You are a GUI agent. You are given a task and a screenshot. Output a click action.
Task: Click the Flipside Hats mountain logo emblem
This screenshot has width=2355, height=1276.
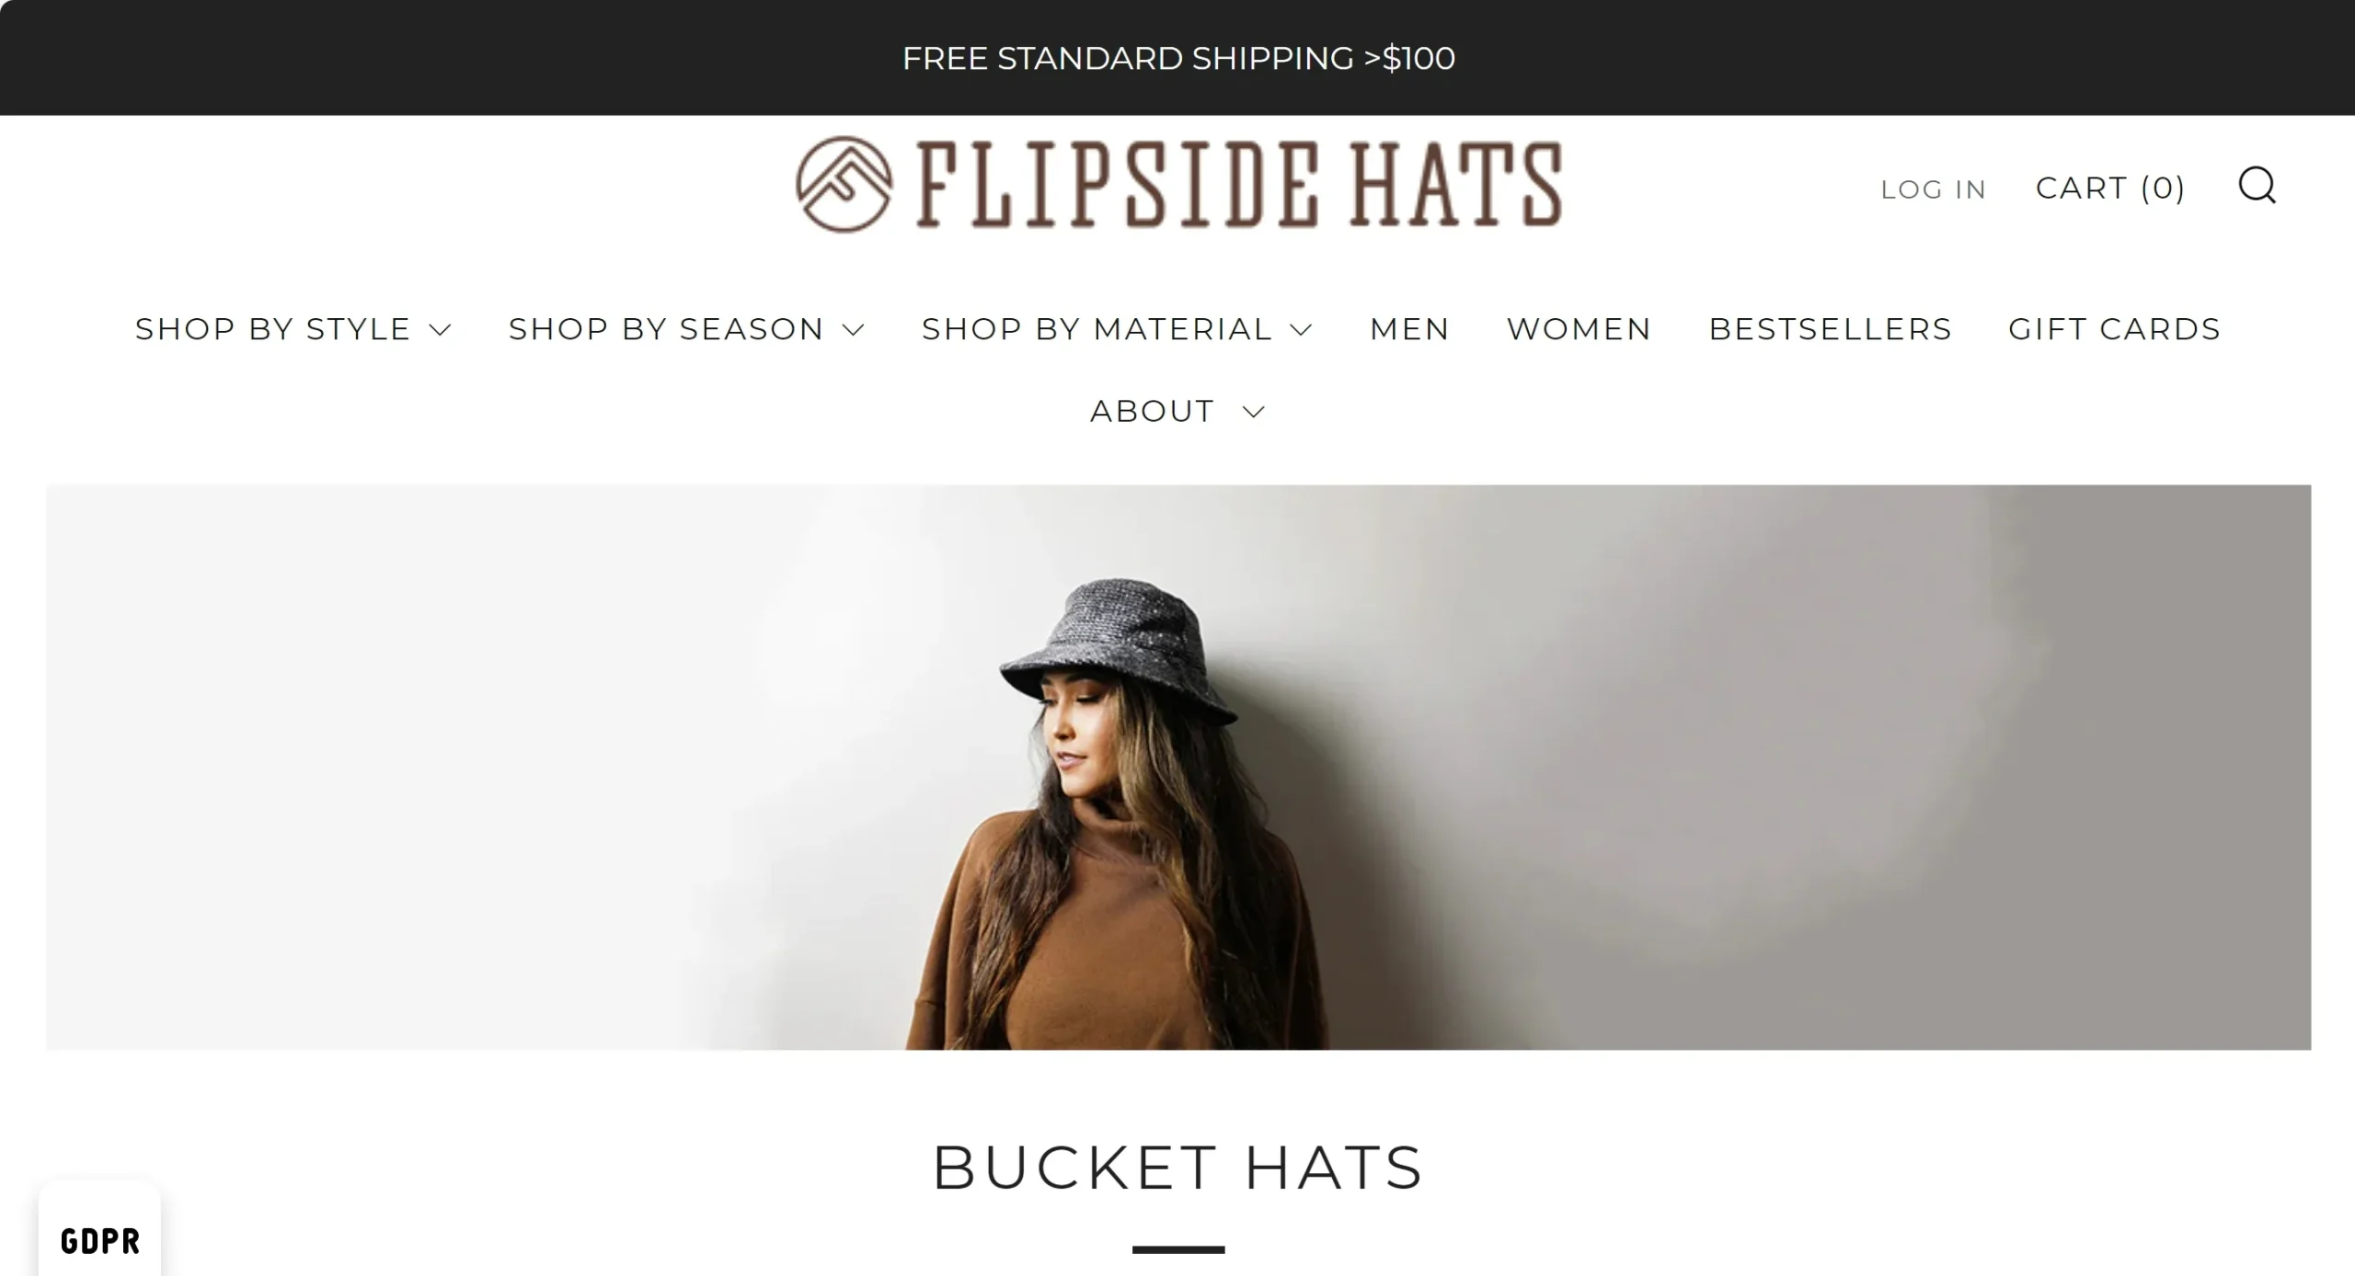[844, 184]
